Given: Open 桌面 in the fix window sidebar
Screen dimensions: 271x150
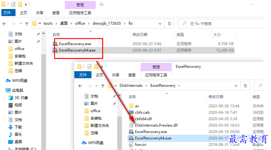Looking at the screenshot, I should click(18, 142).
